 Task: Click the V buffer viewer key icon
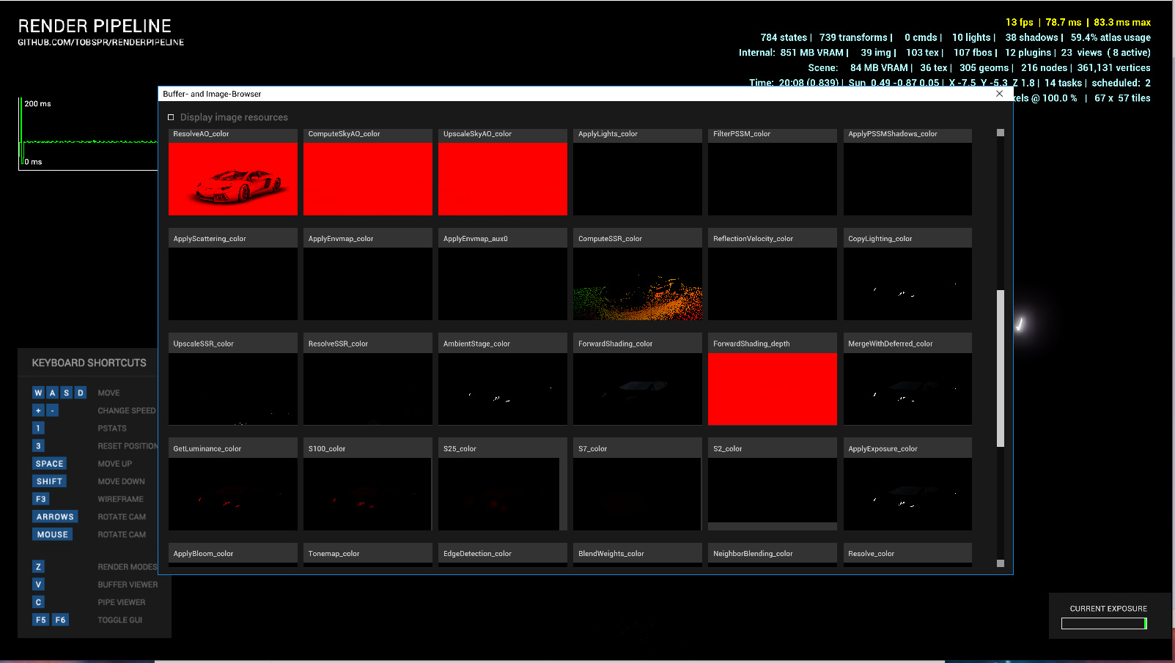(x=38, y=585)
